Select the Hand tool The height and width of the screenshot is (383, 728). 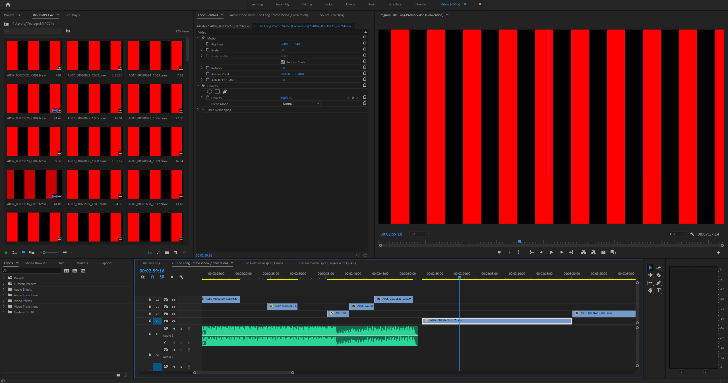click(650, 290)
